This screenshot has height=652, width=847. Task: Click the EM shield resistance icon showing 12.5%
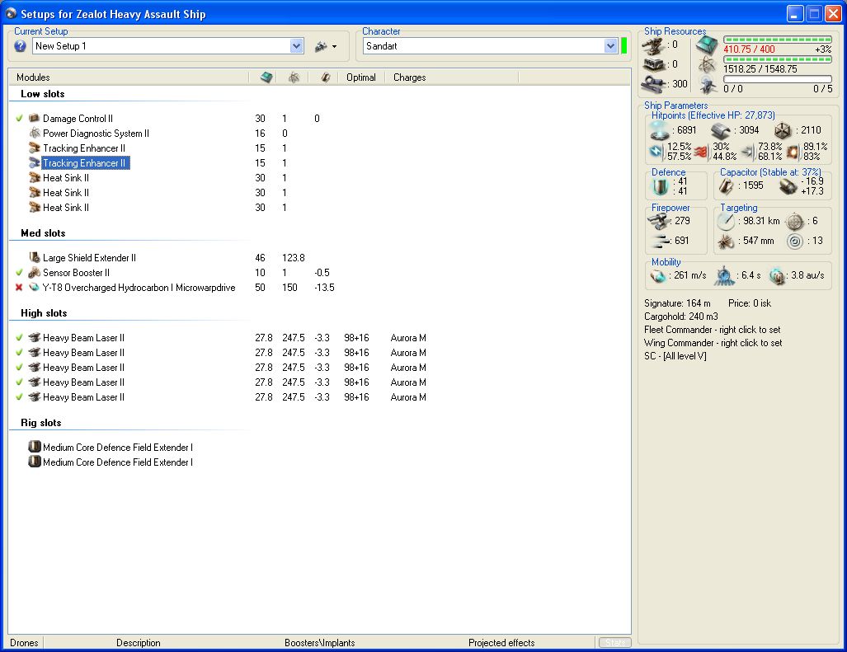[656, 152]
